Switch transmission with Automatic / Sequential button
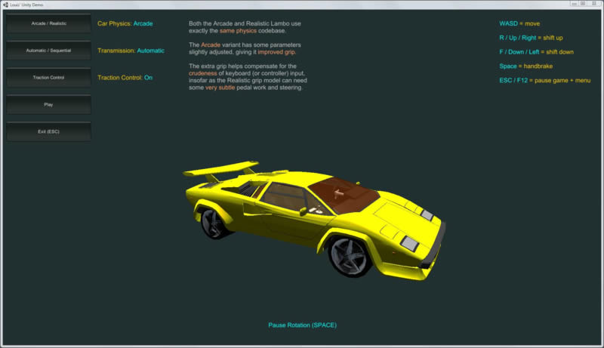 click(48, 51)
